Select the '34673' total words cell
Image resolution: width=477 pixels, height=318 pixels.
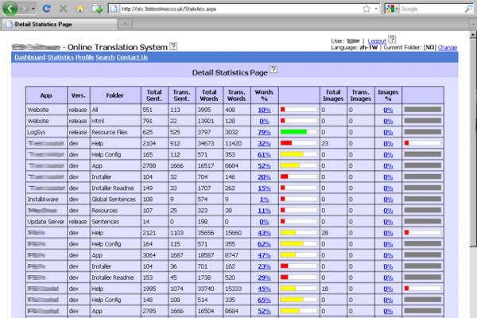(x=209, y=143)
